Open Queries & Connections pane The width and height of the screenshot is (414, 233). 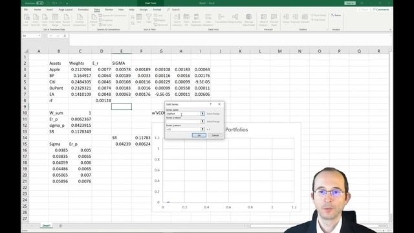(113, 16)
